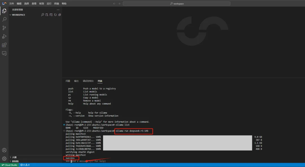
Task: Expand the 大纲 outline section
Action: [x=13, y=157]
